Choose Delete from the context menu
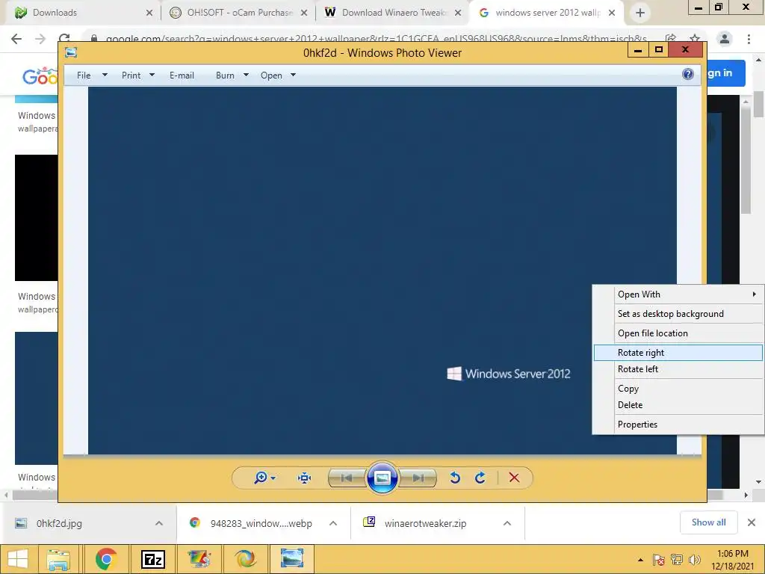This screenshot has height=574, width=765. [678, 404]
